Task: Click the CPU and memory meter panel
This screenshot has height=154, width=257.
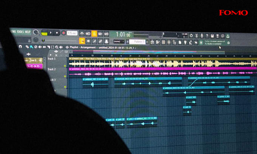Action: [175, 35]
